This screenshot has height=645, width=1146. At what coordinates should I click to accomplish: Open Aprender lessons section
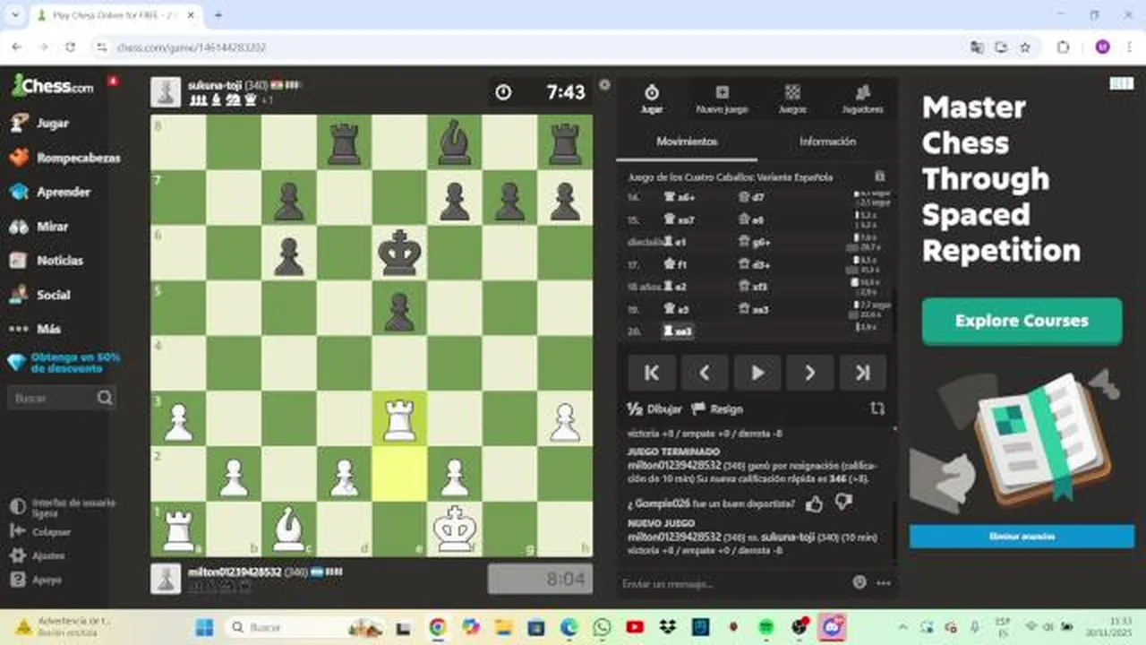point(50,192)
